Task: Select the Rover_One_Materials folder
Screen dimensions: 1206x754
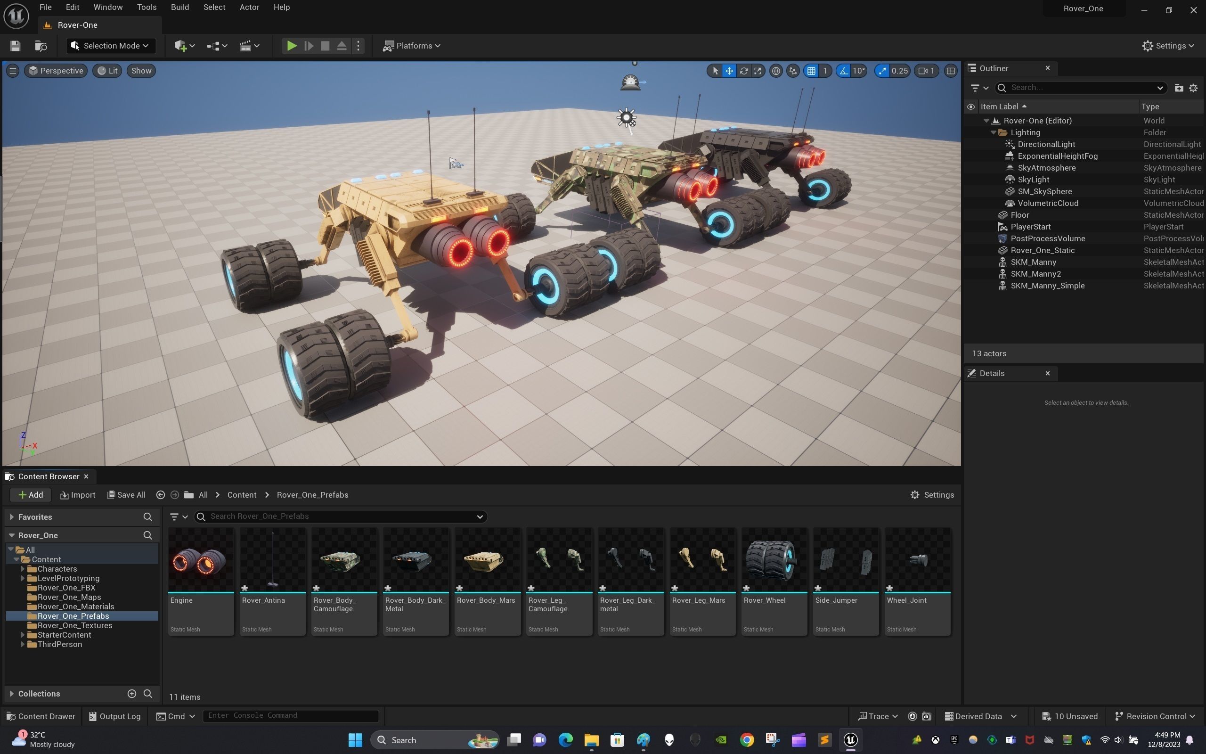Action: (76, 606)
